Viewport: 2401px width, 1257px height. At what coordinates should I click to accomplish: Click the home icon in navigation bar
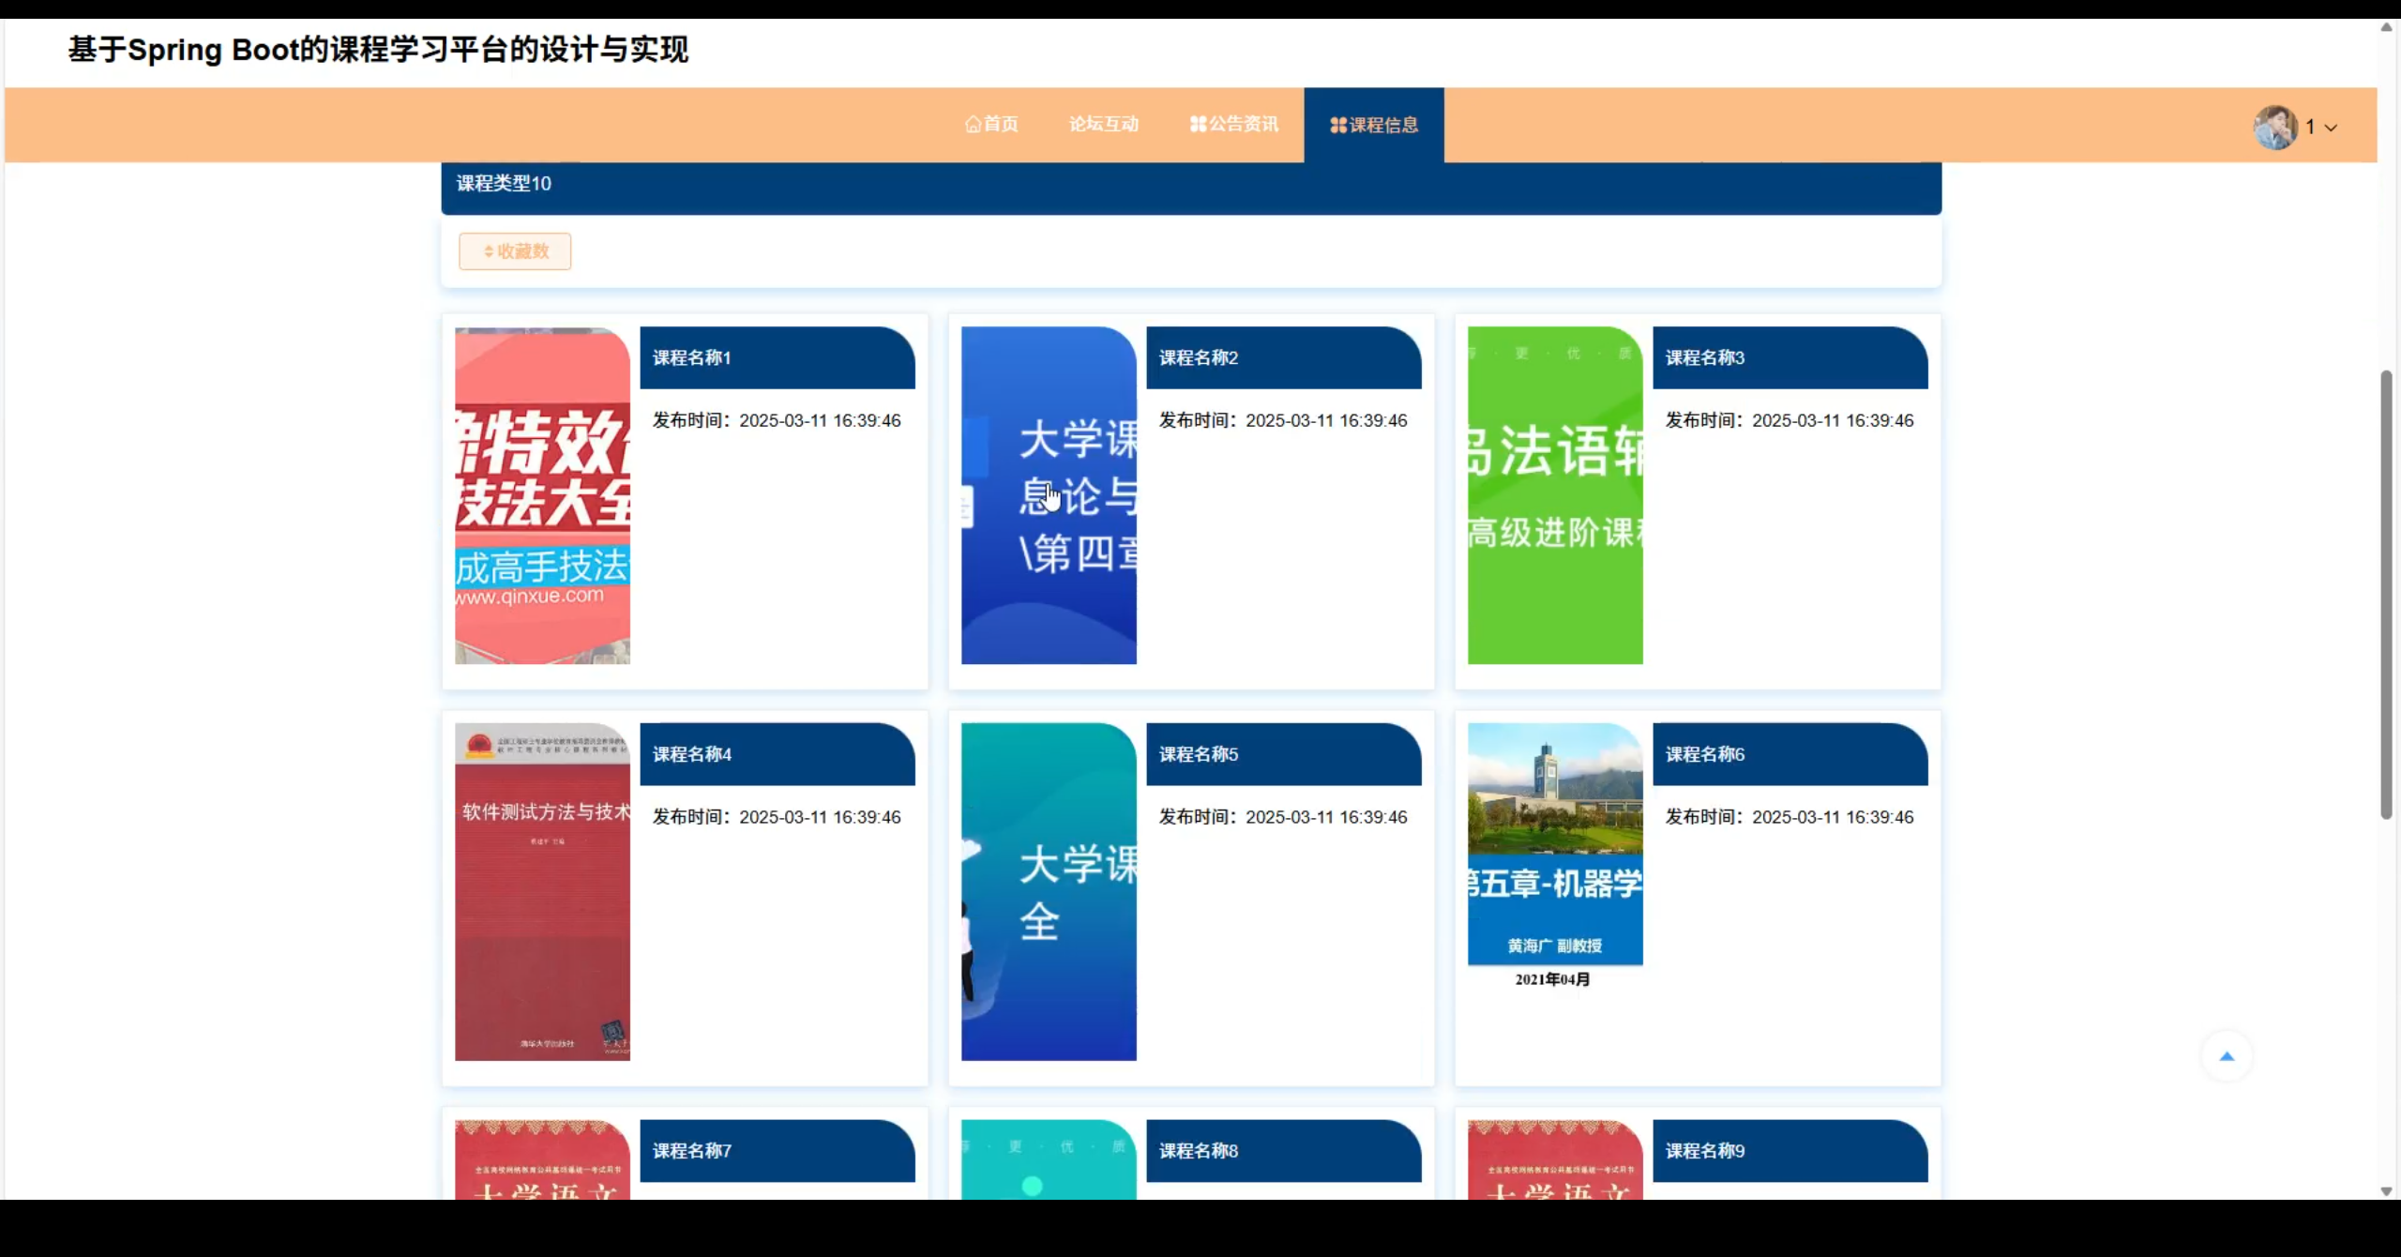pos(973,124)
